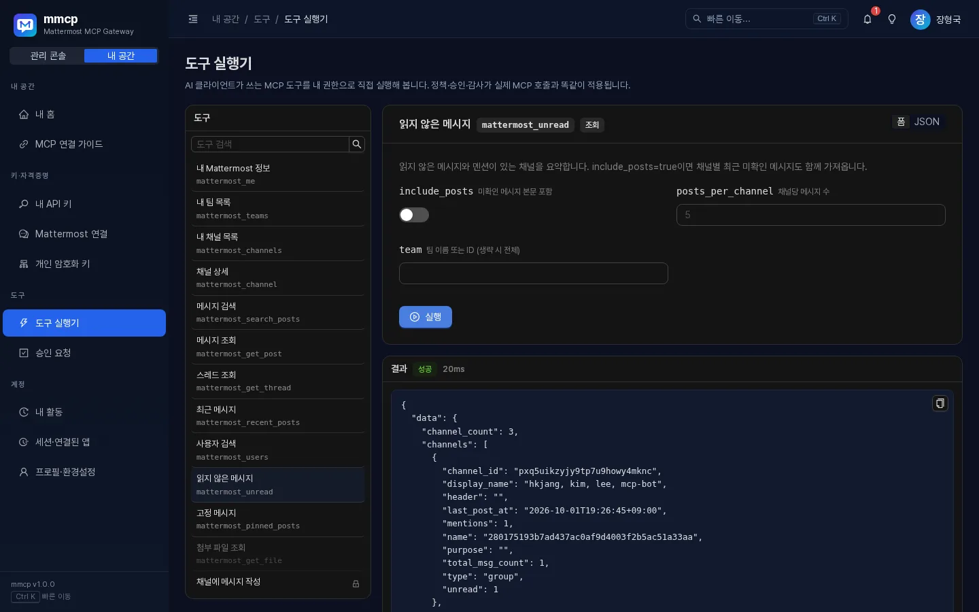Select the 메시지 조회 tool

click(x=278, y=347)
